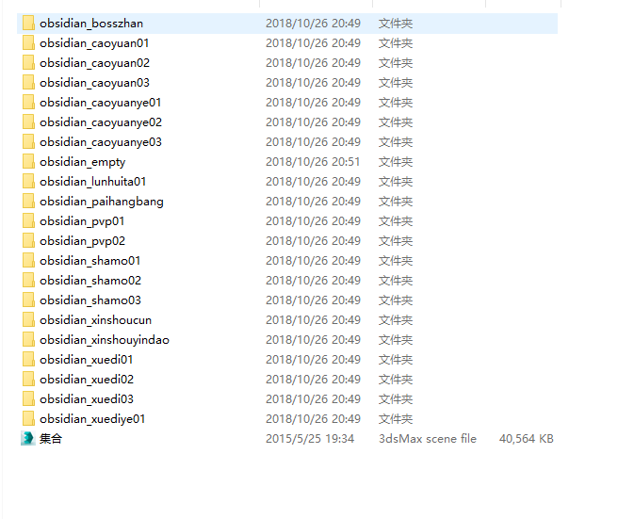Click the 40,564 KB file size
634x519 pixels.
pyautogui.click(x=526, y=439)
